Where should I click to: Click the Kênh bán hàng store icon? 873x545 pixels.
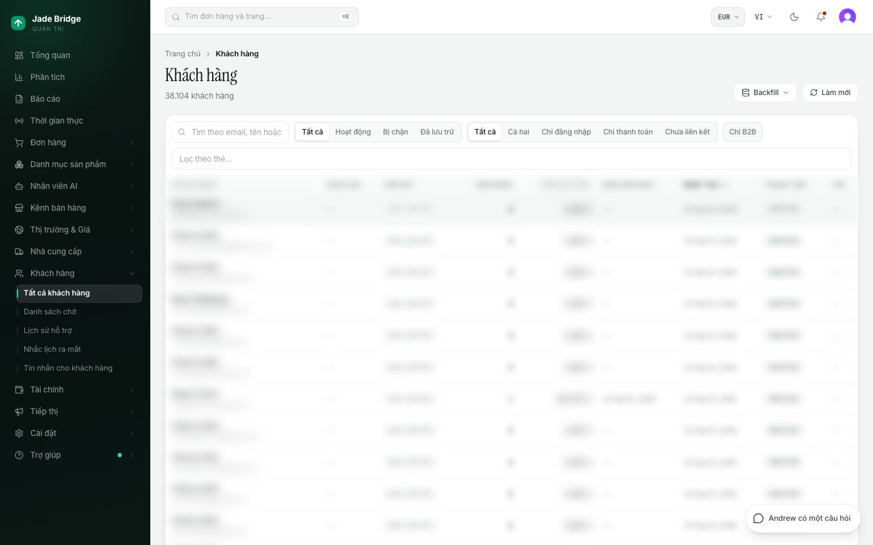click(x=19, y=208)
